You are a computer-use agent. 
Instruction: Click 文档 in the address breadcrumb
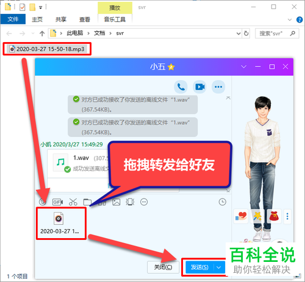pos(99,33)
